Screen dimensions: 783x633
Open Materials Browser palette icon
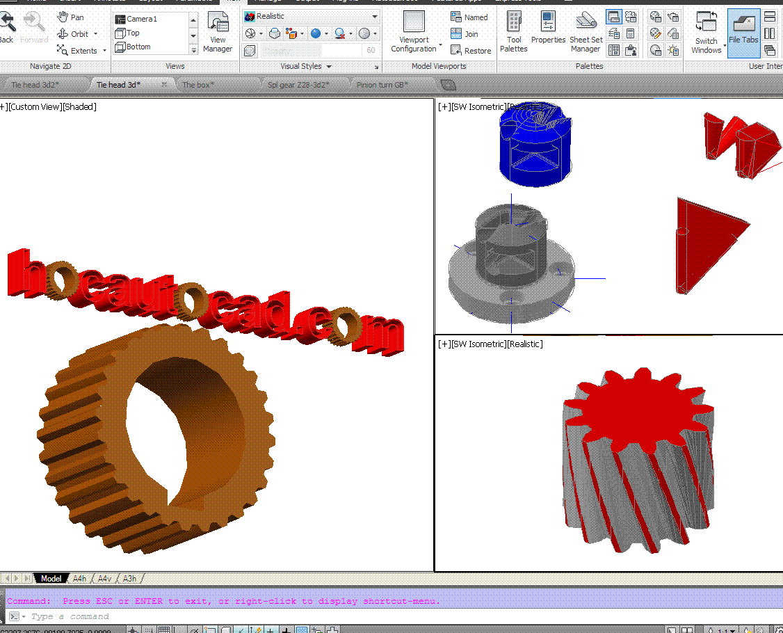pos(656,17)
